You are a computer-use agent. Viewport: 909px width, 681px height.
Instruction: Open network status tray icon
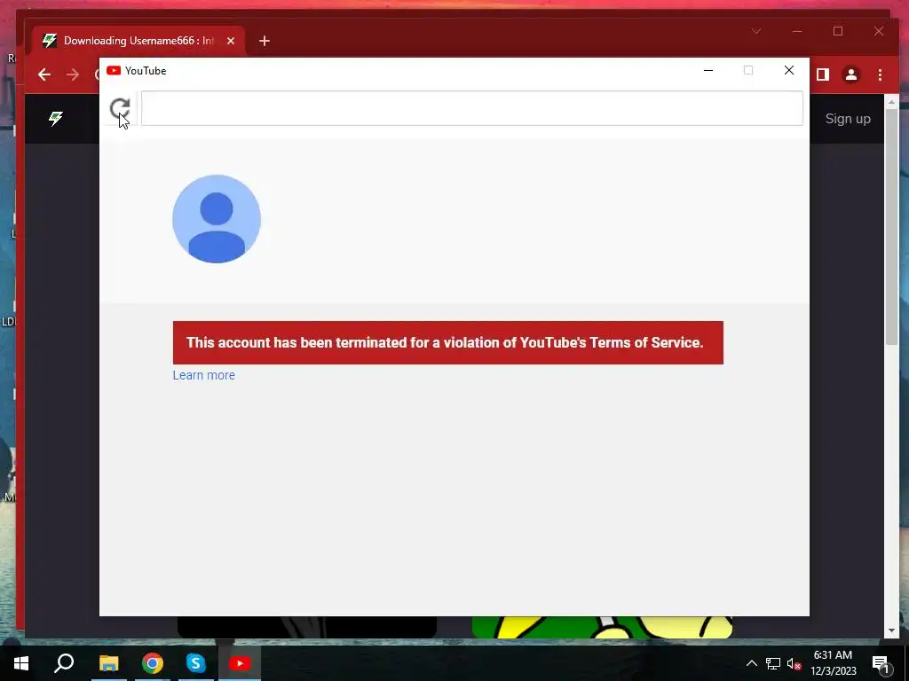coord(773,663)
